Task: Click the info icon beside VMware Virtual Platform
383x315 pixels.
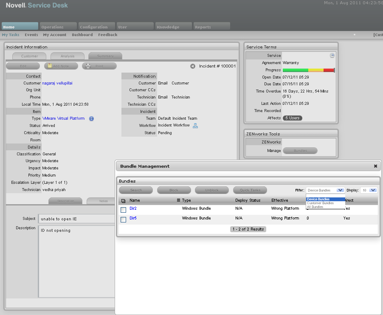Action: tap(91, 119)
